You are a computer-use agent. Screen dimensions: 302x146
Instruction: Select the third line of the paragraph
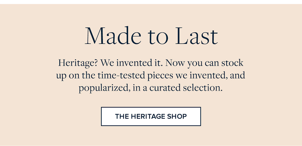(x=151, y=87)
